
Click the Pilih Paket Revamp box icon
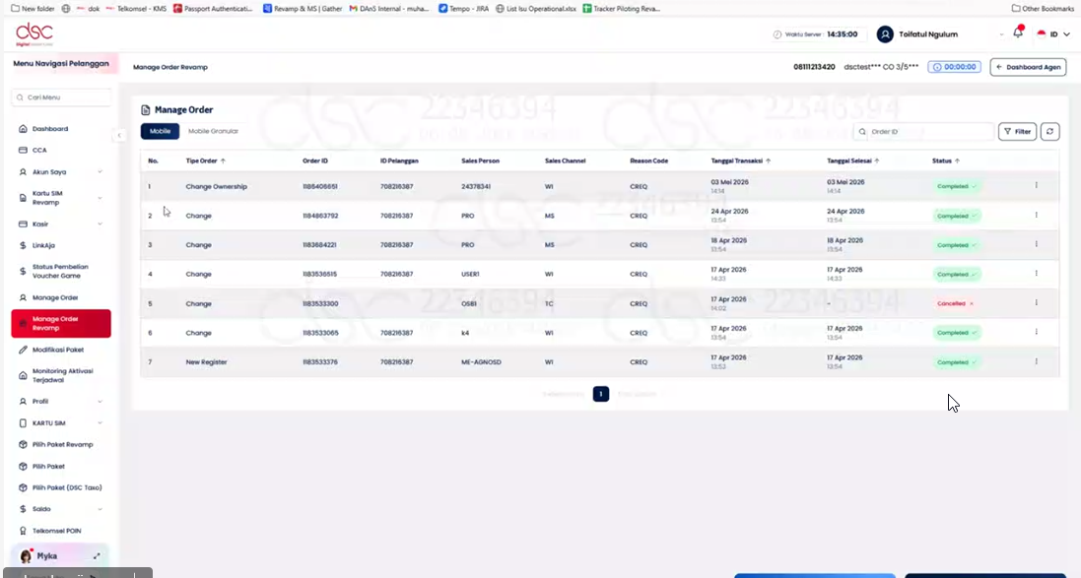[23, 445]
